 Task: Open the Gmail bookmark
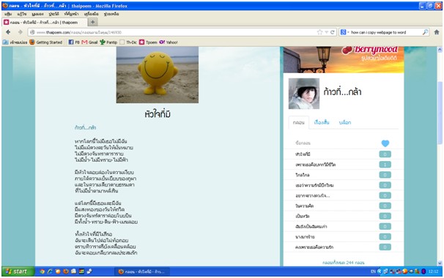(89, 42)
